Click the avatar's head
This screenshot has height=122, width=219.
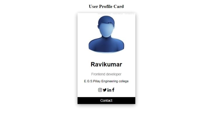106,26
